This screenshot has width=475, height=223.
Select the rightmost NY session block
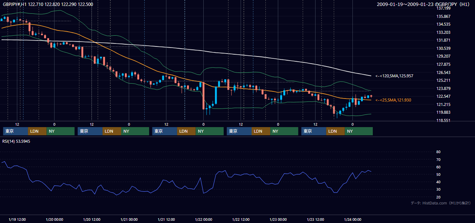pos(359,131)
